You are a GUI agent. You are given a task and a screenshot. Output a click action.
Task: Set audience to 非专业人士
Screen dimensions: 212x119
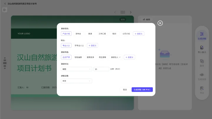(x=79, y=45)
